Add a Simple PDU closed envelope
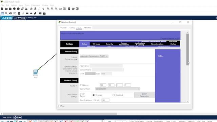217x122 pixels. click(x=40, y=13)
